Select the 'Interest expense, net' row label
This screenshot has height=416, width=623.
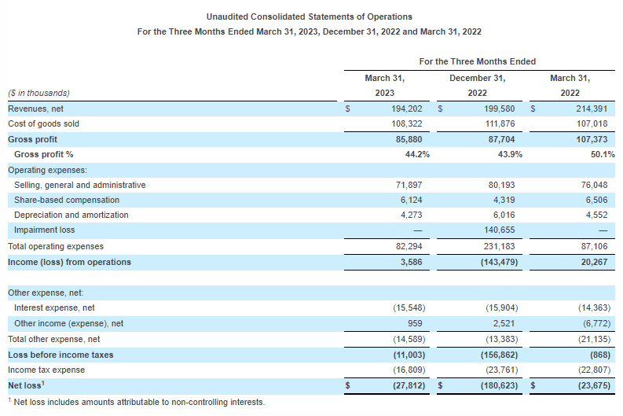[x=54, y=307]
